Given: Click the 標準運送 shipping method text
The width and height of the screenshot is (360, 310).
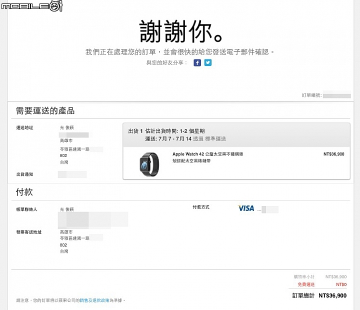Looking at the screenshot, I should click(215, 138).
